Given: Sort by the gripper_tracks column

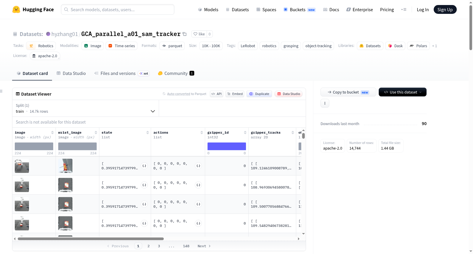Looking at the screenshot, I should point(293,132).
